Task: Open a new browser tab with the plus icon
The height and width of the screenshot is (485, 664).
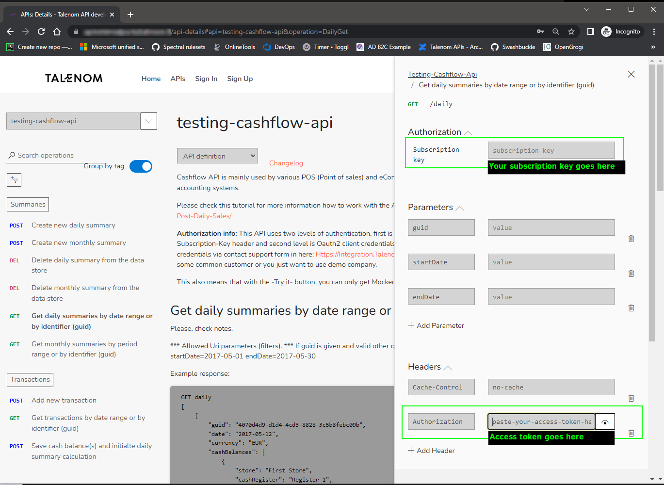Action: point(130,15)
